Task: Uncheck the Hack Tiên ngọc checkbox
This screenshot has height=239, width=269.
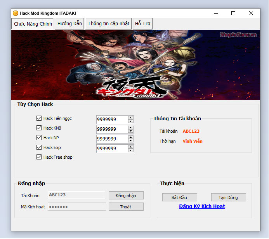Action: pos(39,118)
